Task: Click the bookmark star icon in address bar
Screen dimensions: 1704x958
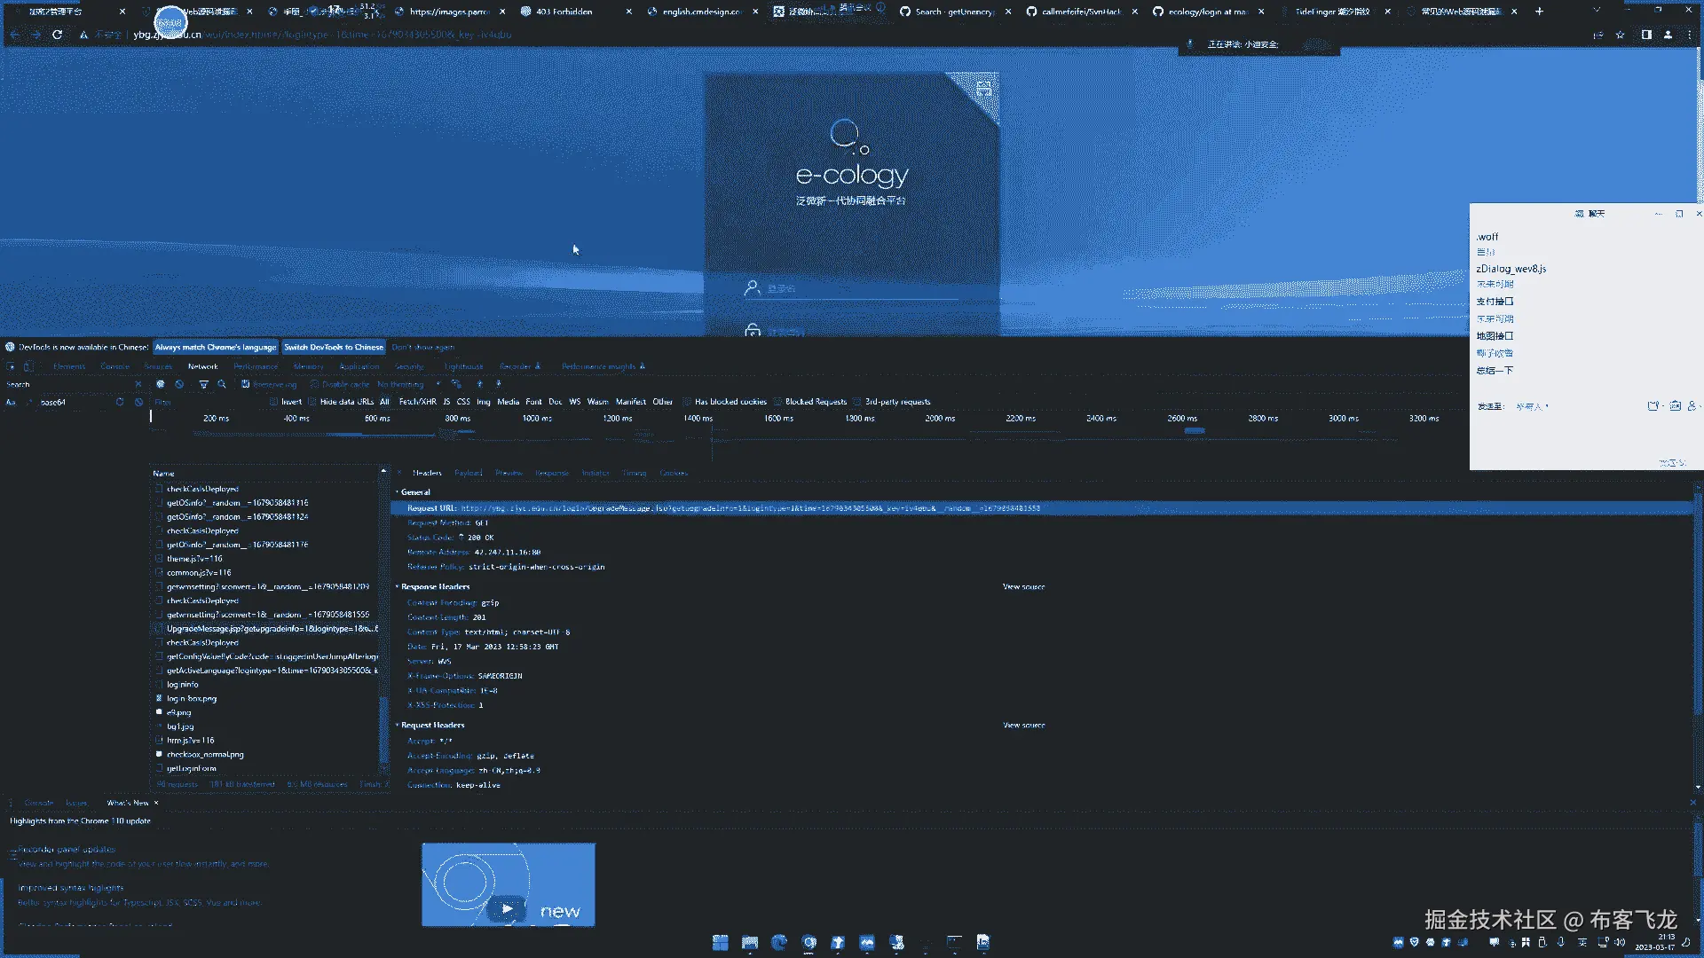Action: click(x=1620, y=35)
